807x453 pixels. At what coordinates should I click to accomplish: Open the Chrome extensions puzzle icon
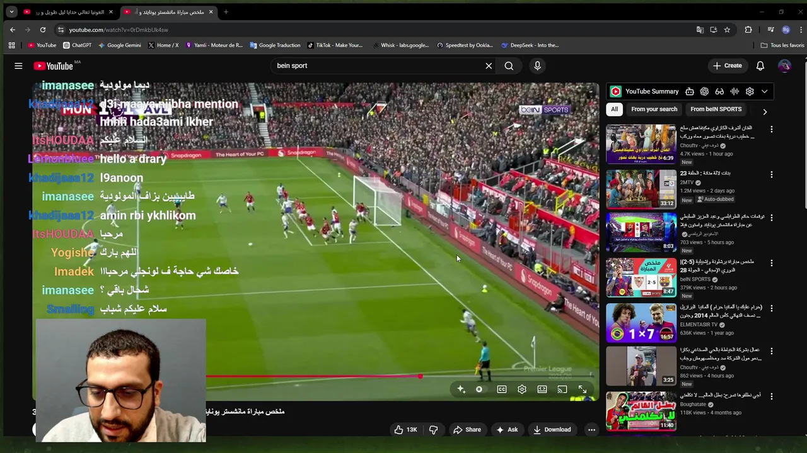click(748, 30)
